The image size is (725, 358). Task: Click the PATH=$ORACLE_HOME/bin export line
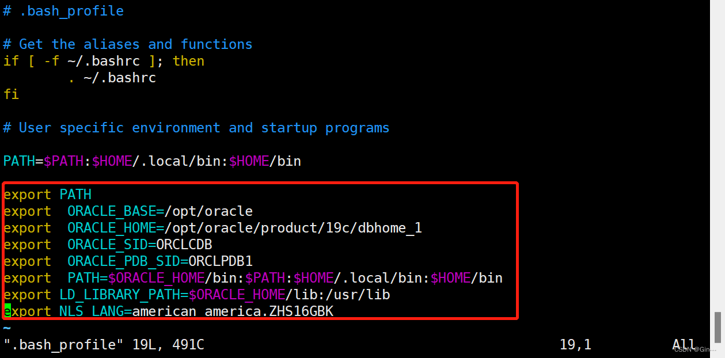(253, 278)
